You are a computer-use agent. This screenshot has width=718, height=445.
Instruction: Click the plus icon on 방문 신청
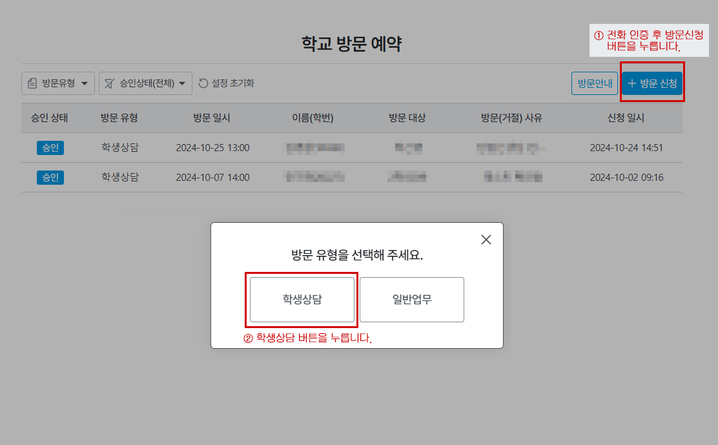(631, 83)
